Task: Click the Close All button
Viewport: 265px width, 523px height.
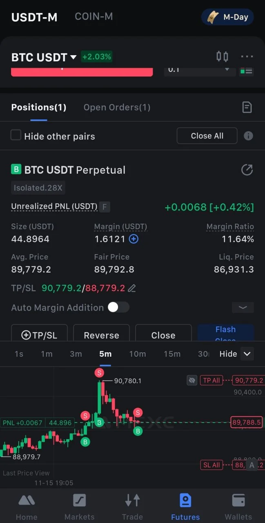Action: [207, 136]
